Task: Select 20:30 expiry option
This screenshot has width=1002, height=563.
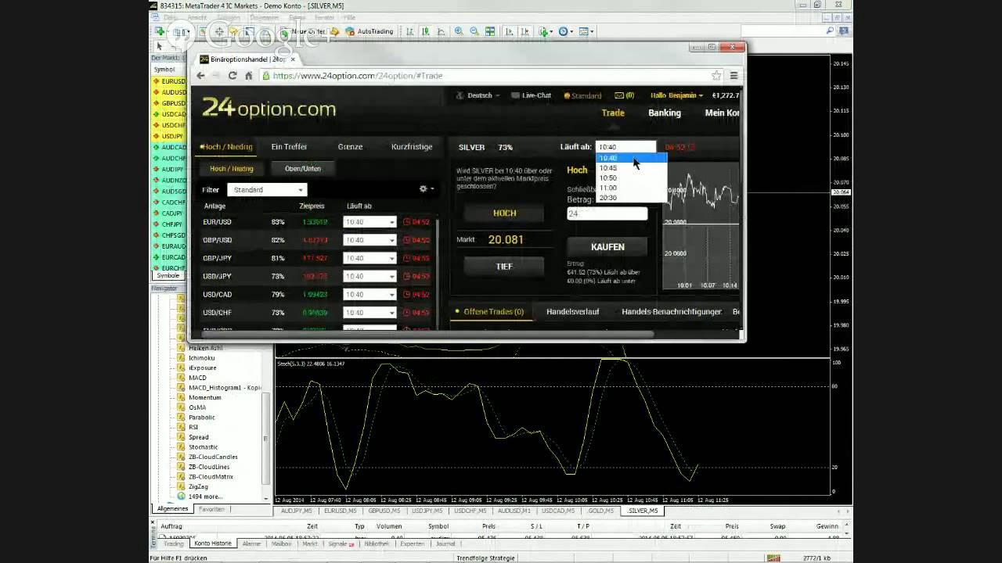Action: click(x=631, y=198)
